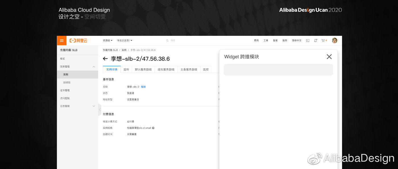Collapse the 实例管理 section
The width and height of the screenshot is (398, 169).
(x=94, y=66)
